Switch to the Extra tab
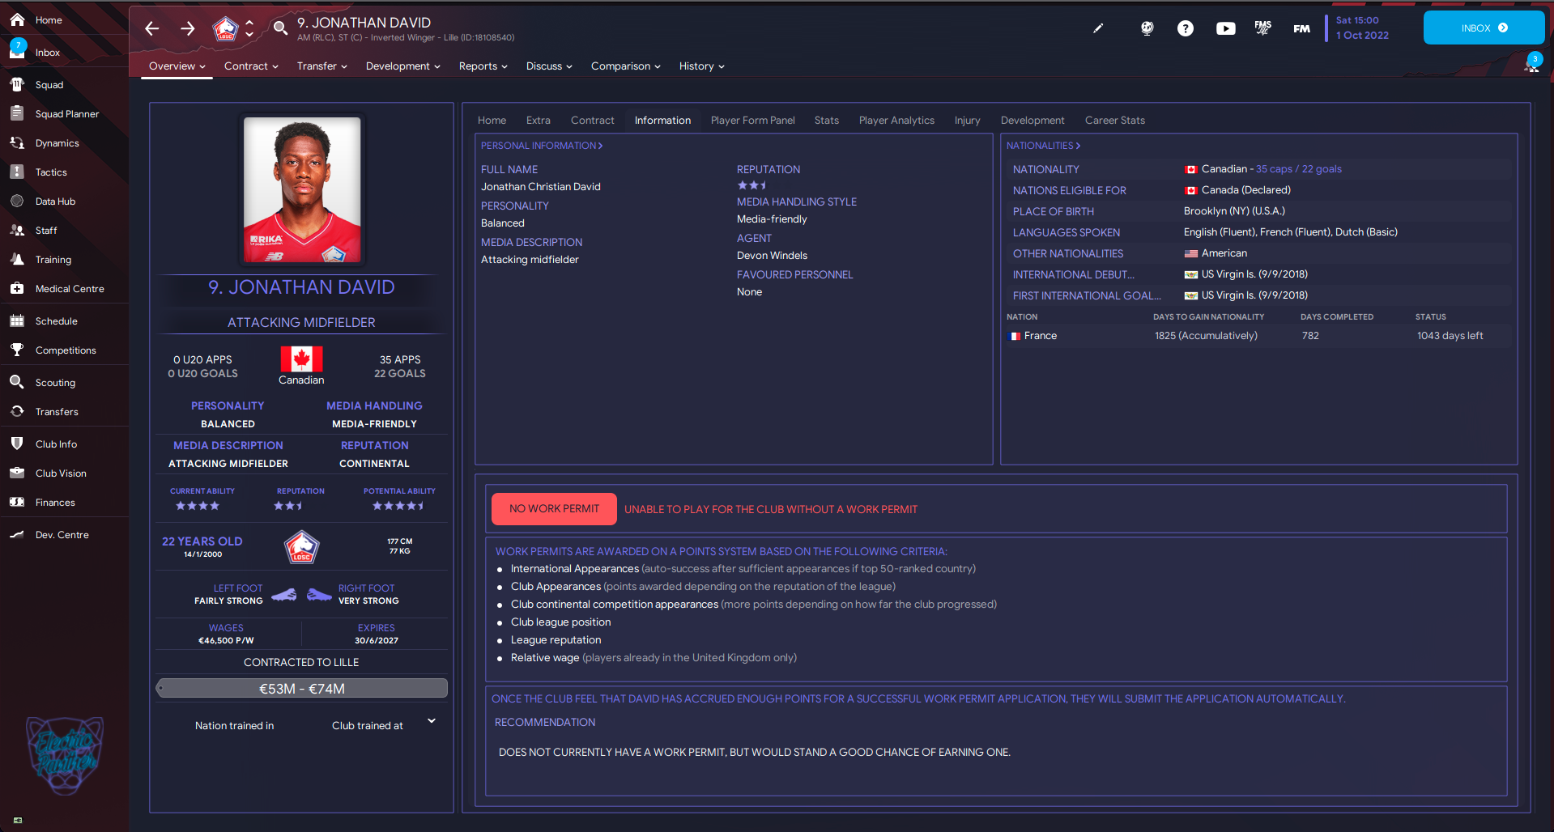 [538, 120]
